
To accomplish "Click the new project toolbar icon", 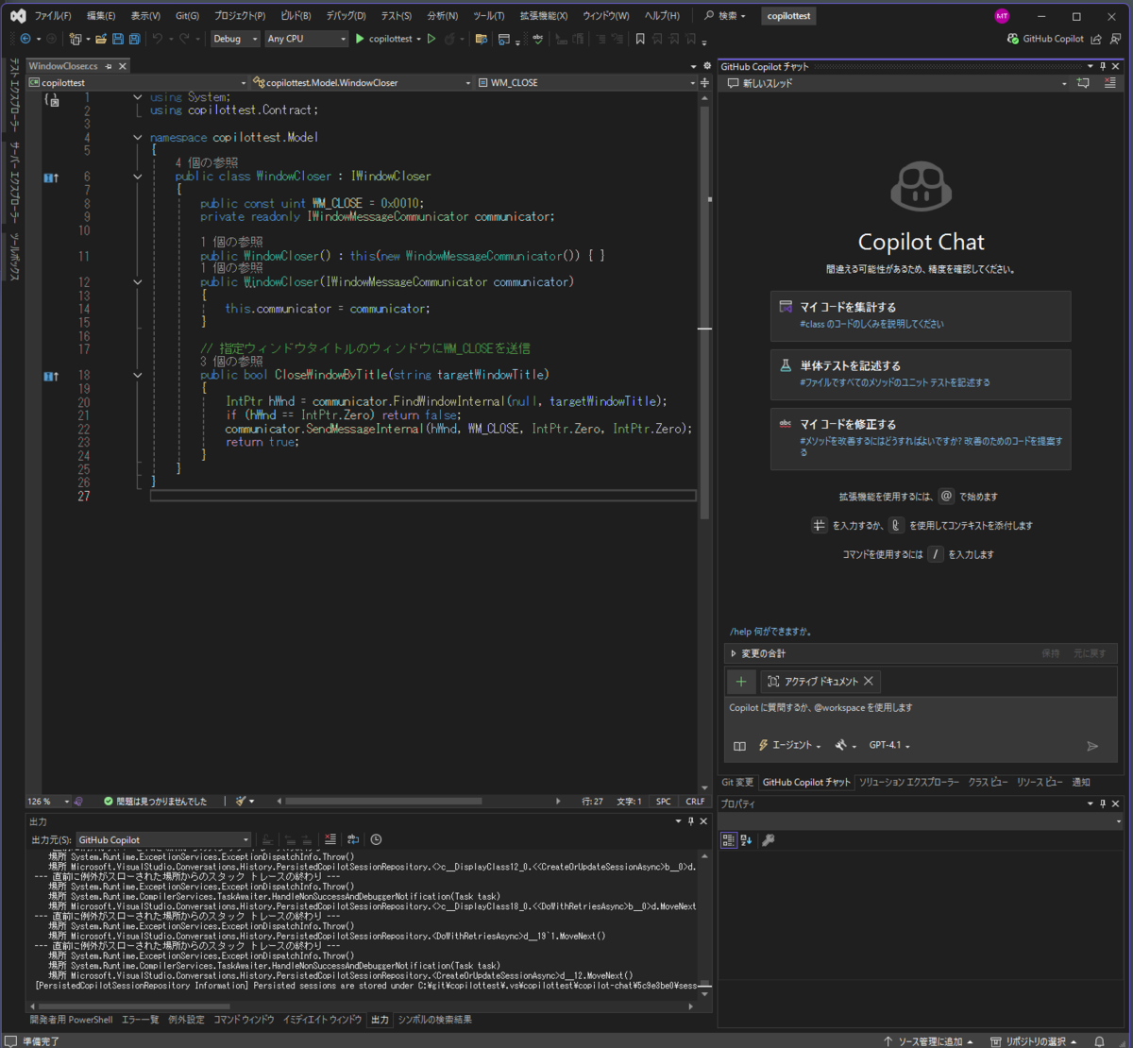I will (x=76, y=39).
